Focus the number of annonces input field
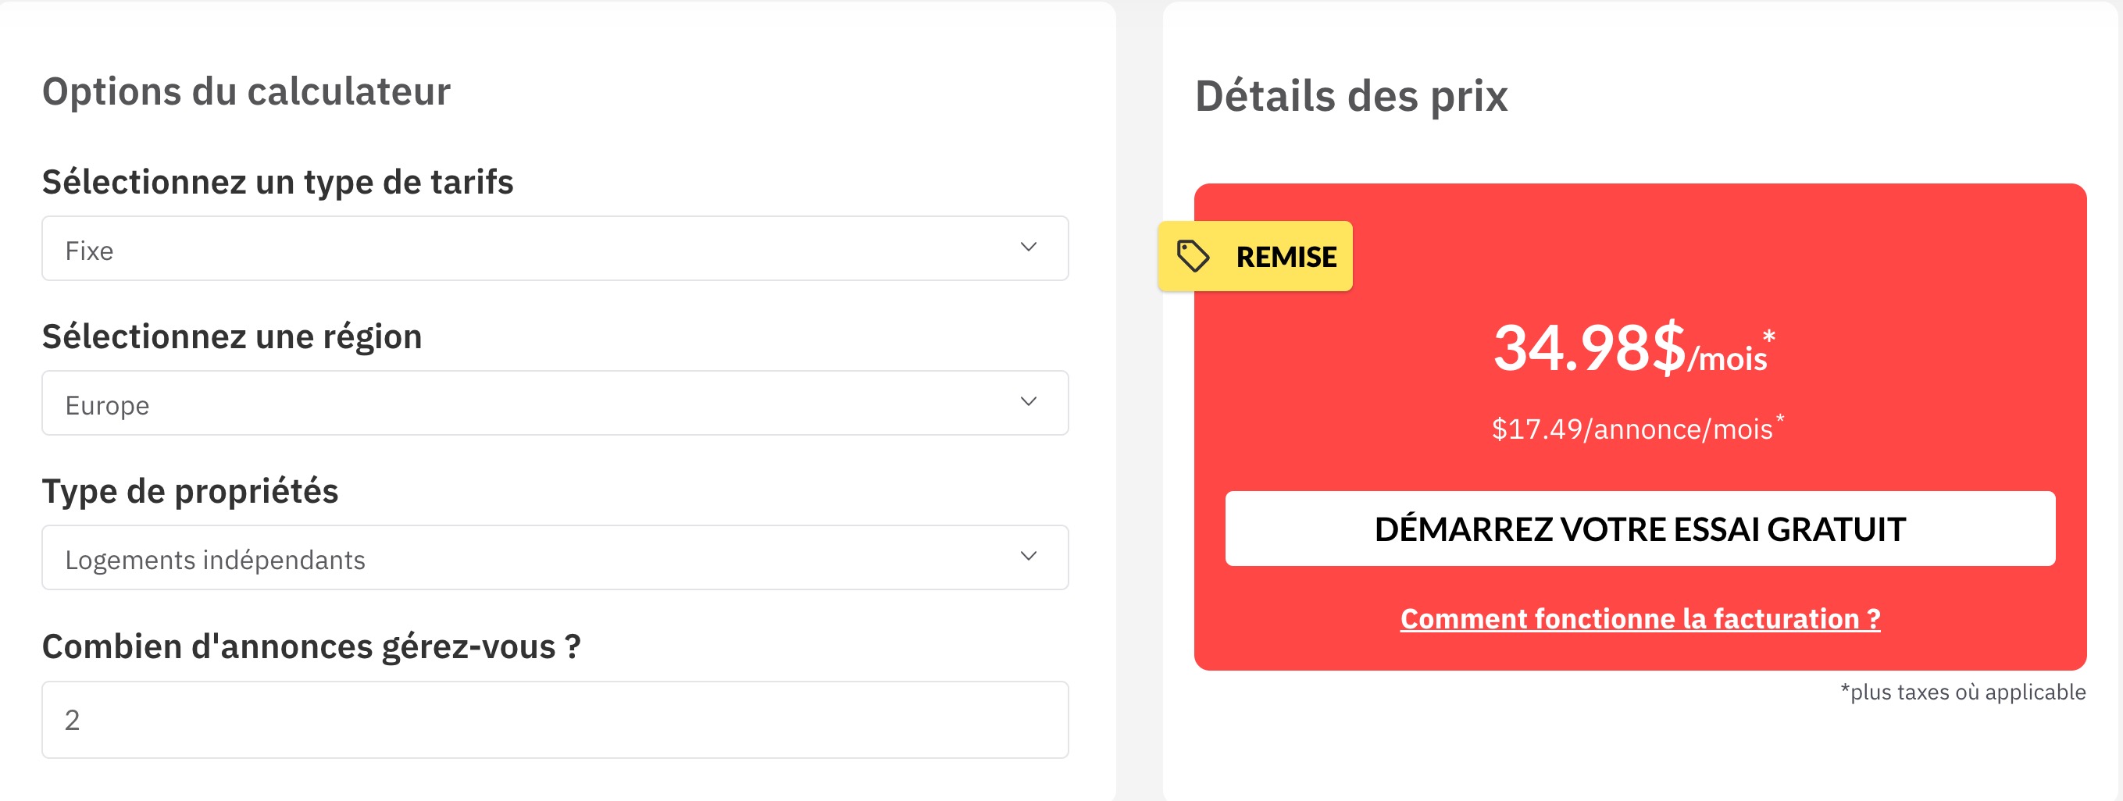Image resolution: width=2123 pixels, height=801 pixels. [x=555, y=720]
